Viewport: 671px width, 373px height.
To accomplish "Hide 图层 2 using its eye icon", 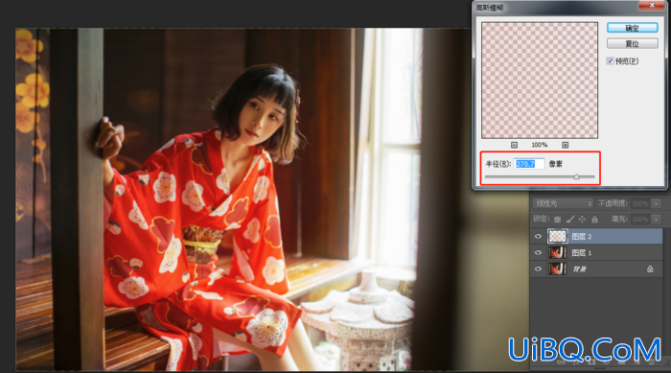I will click(539, 237).
